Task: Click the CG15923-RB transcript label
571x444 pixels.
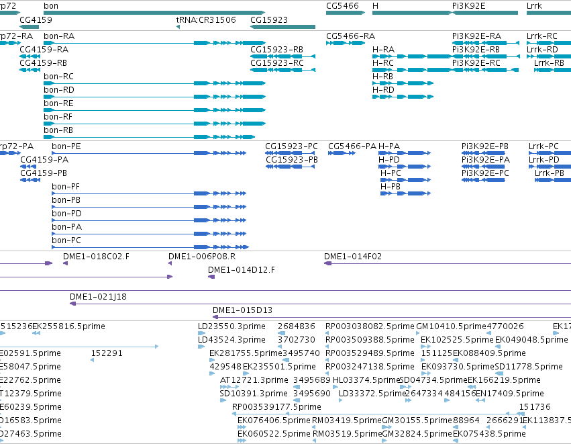Action: (x=276, y=50)
